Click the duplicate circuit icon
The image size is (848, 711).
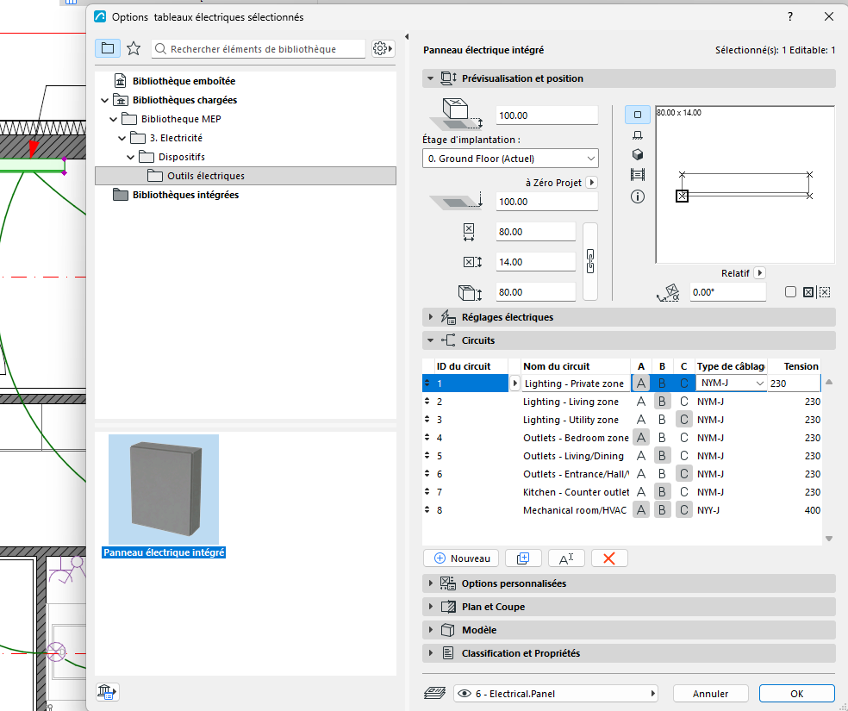click(x=523, y=558)
